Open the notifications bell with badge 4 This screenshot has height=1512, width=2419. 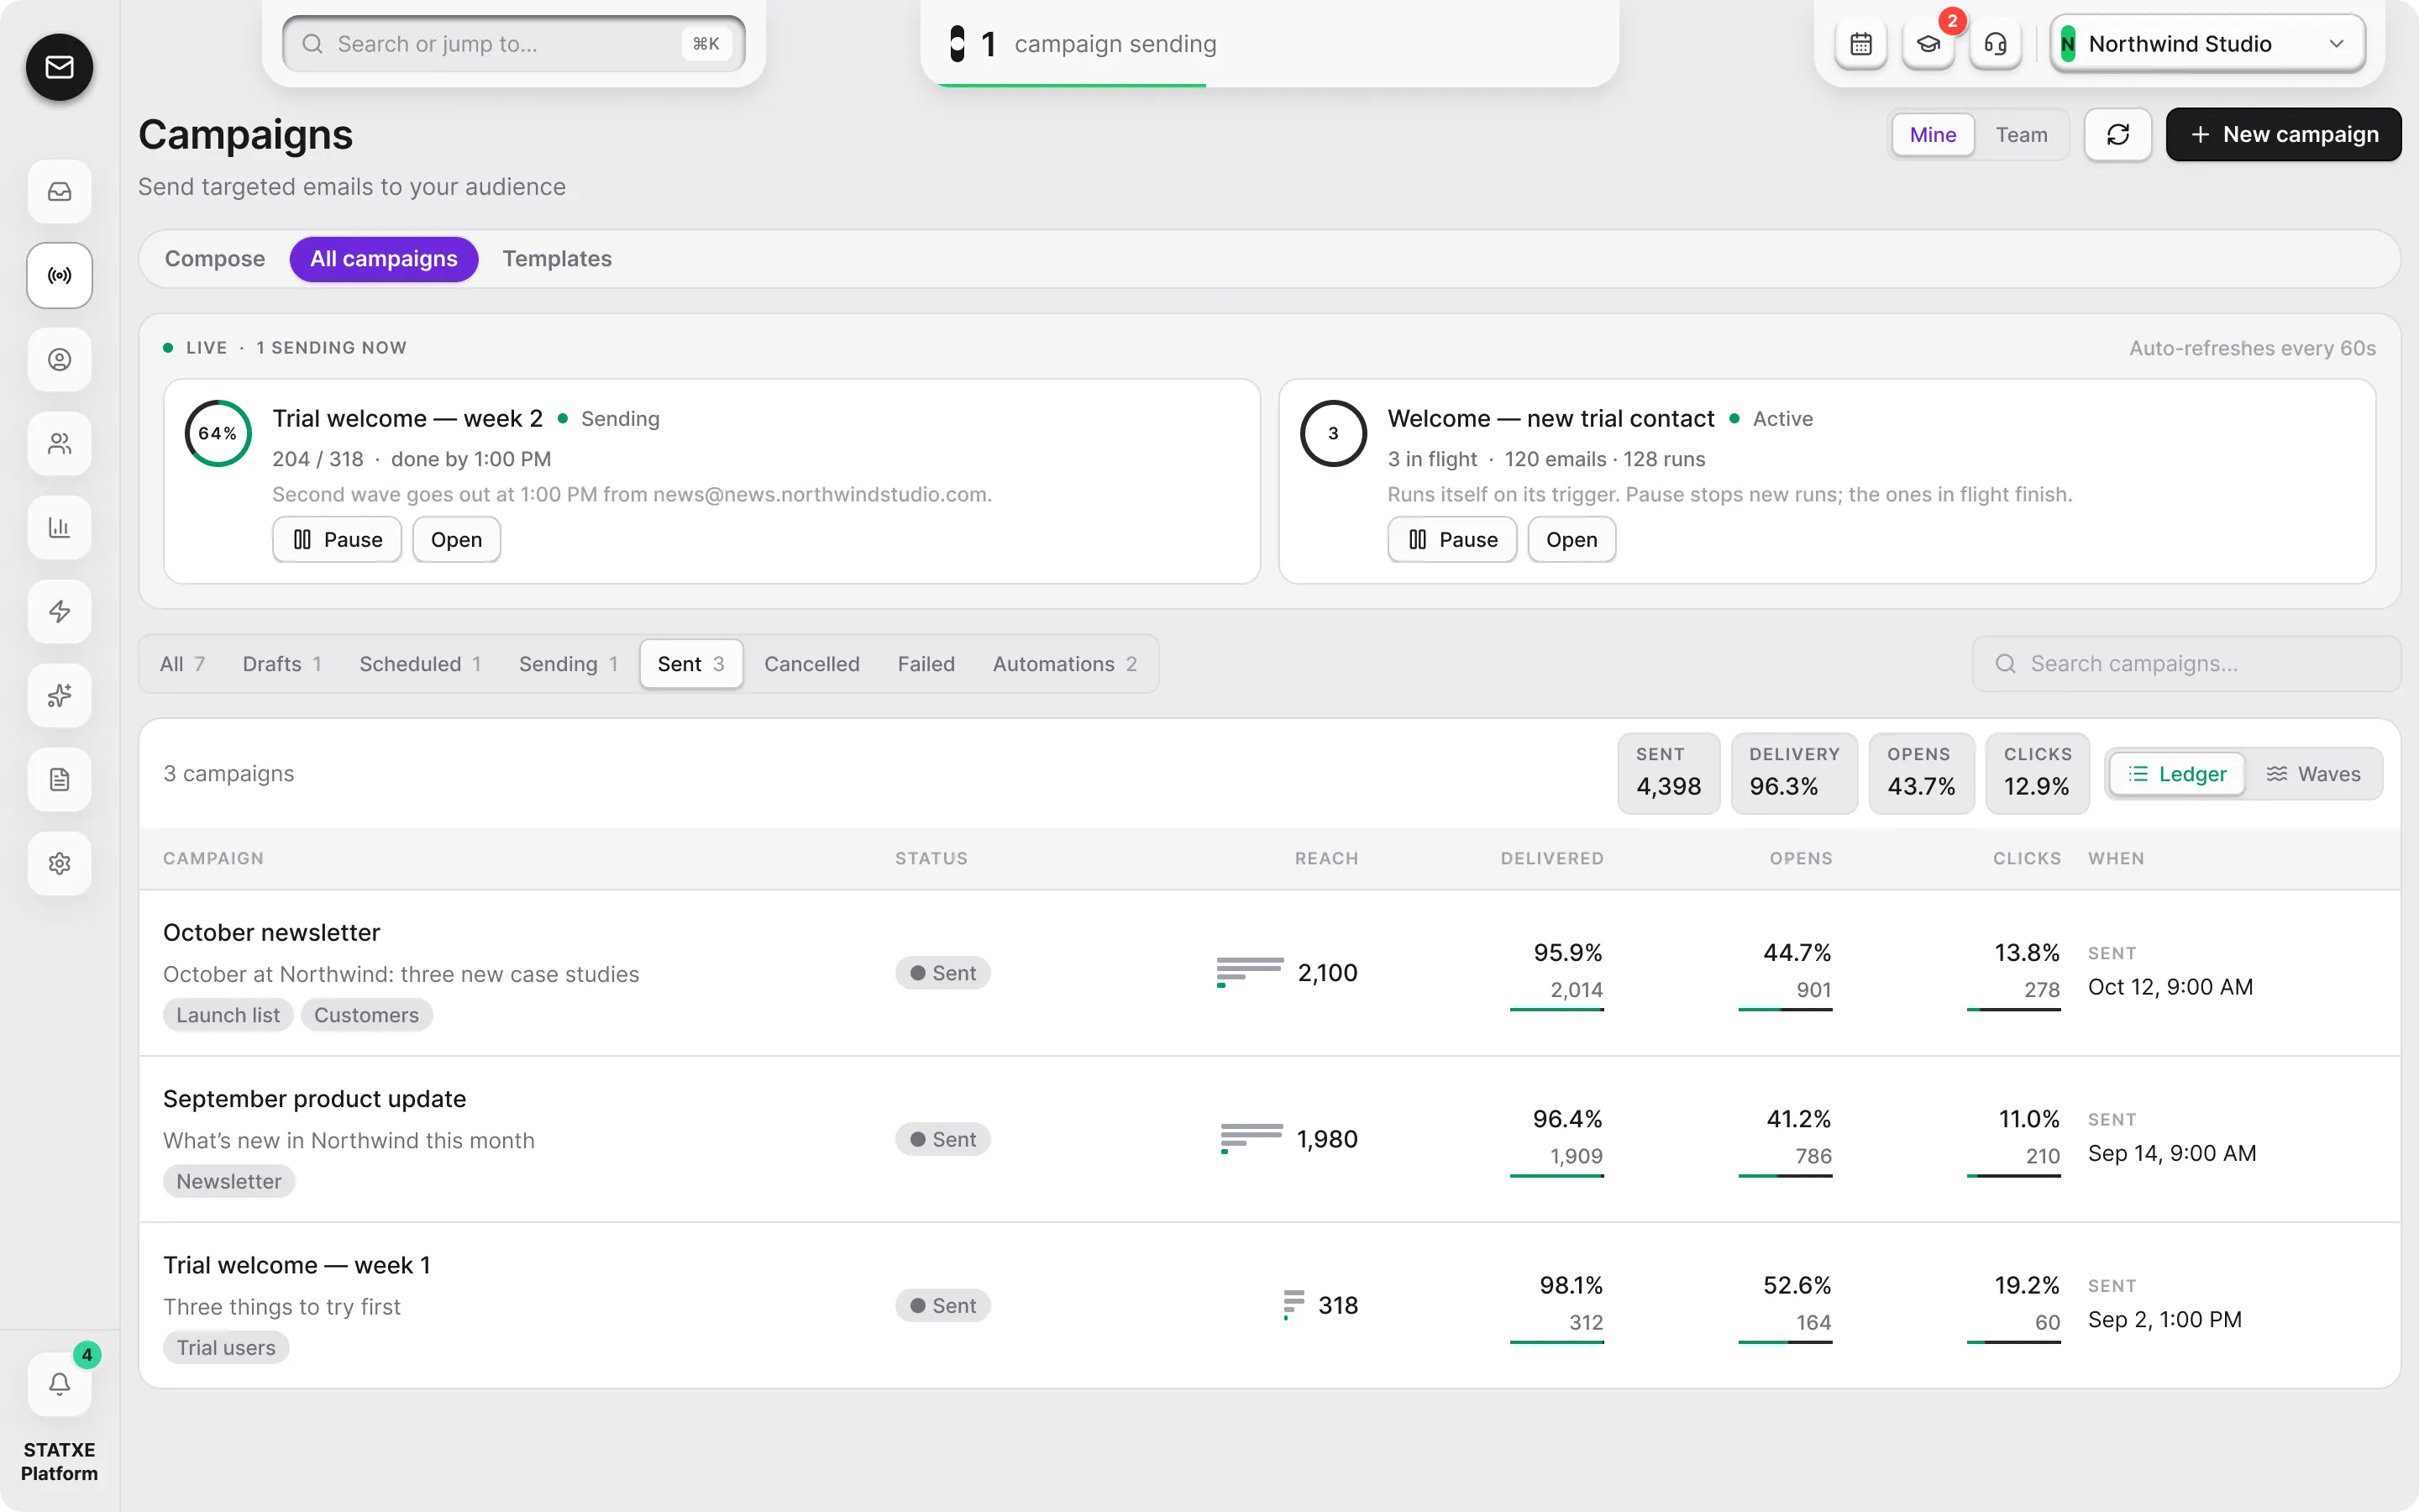click(x=60, y=1384)
